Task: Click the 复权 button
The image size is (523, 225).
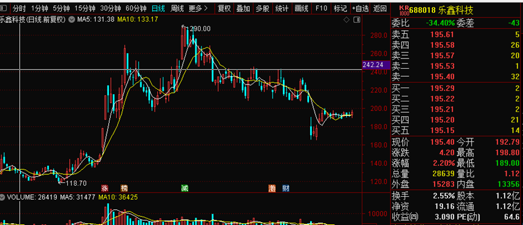Action: point(224,8)
